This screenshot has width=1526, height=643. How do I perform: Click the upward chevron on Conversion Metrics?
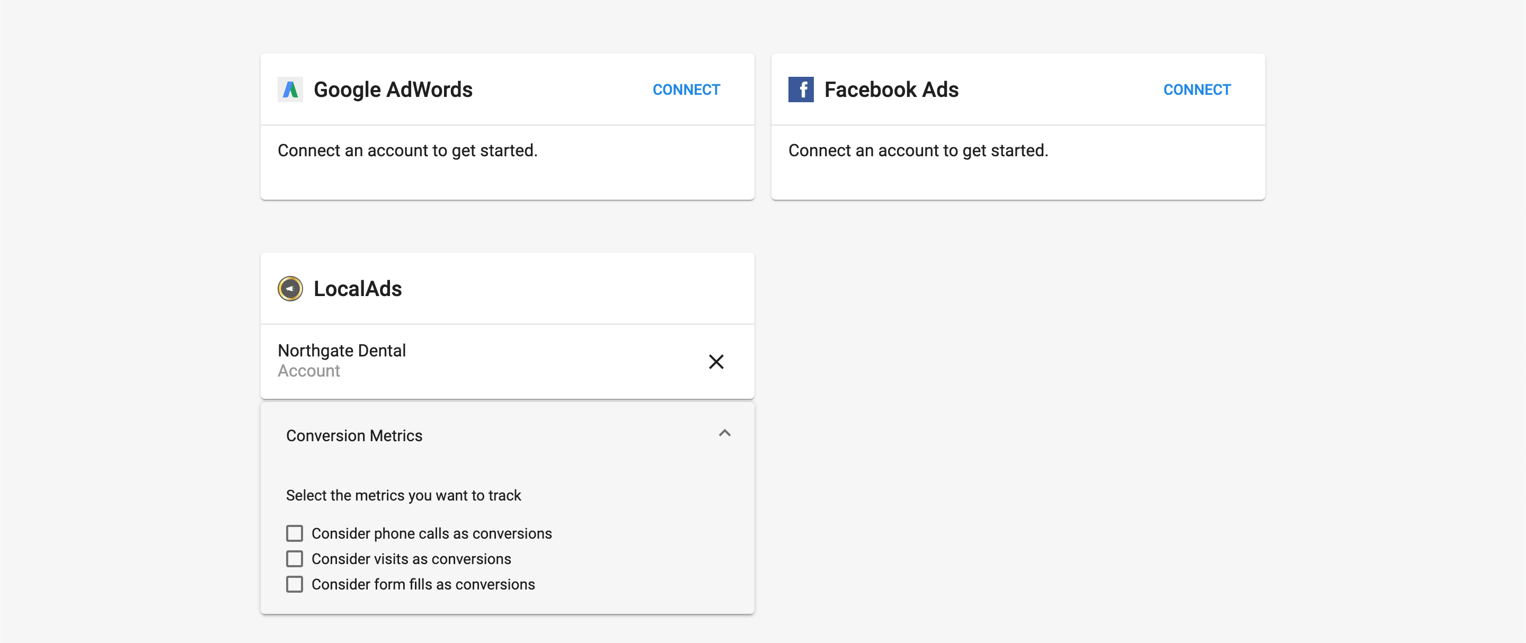point(724,434)
